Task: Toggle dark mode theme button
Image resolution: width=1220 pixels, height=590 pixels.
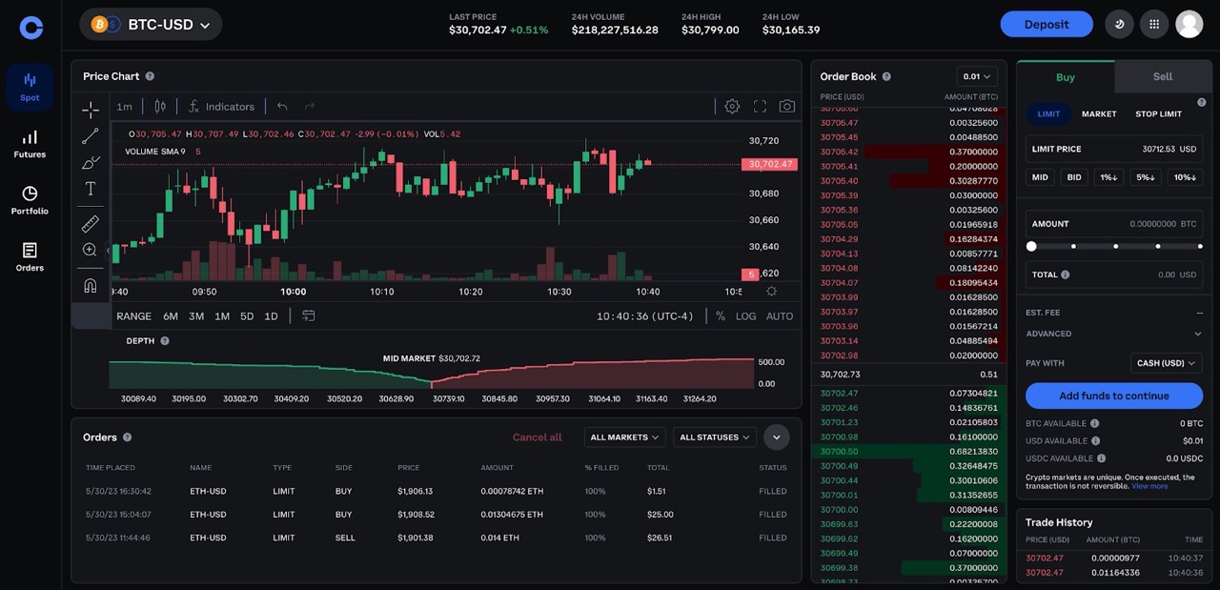Action: click(1119, 24)
